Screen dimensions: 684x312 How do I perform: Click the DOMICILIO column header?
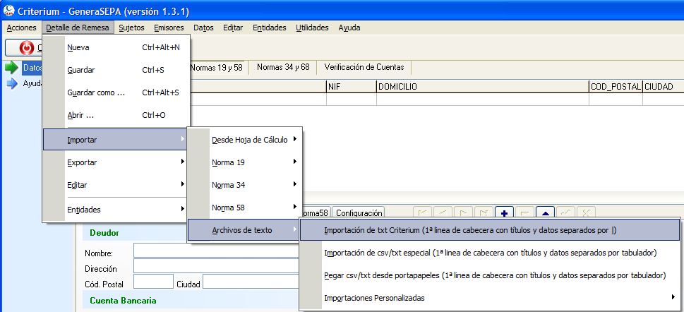(x=482, y=87)
